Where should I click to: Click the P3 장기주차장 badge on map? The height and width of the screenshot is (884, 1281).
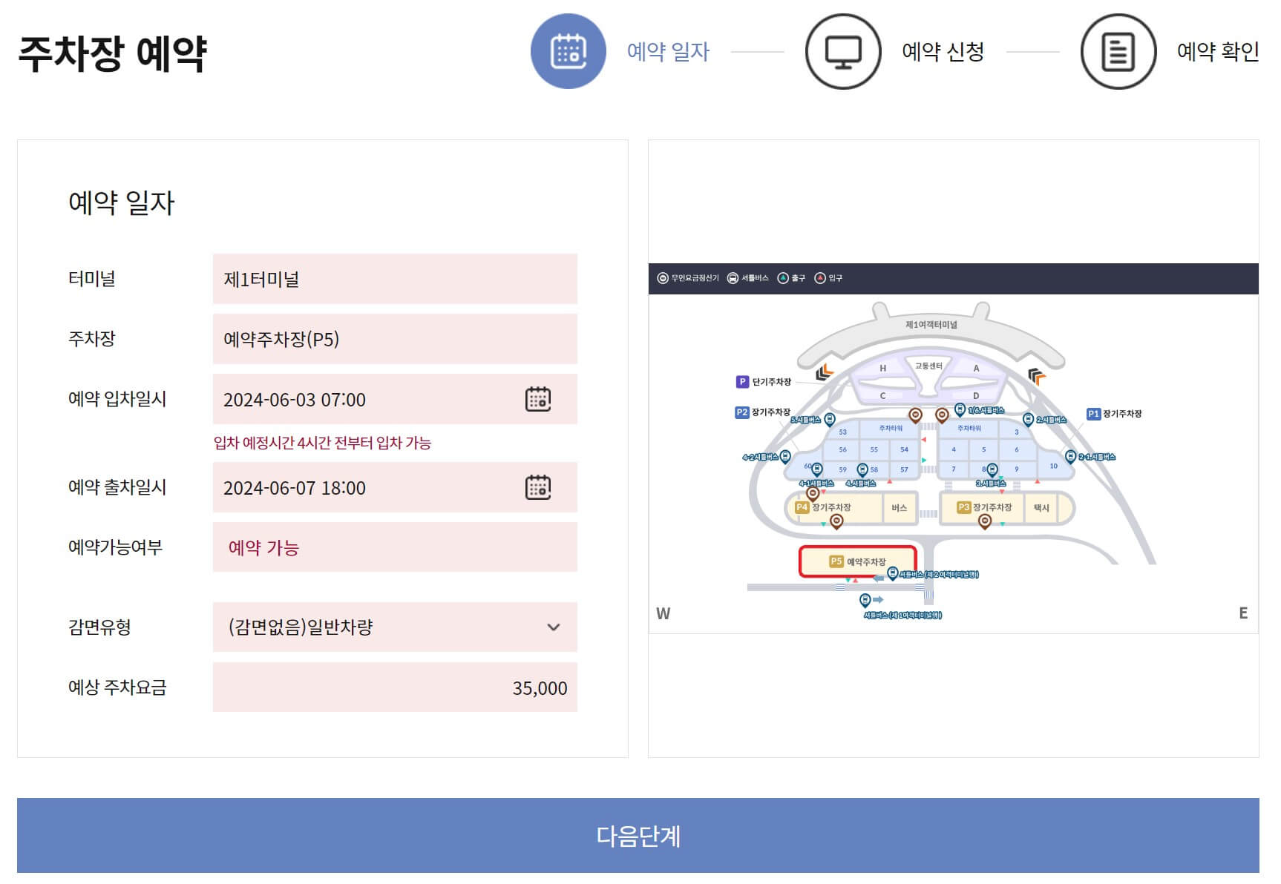pyautogui.click(x=963, y=507)
